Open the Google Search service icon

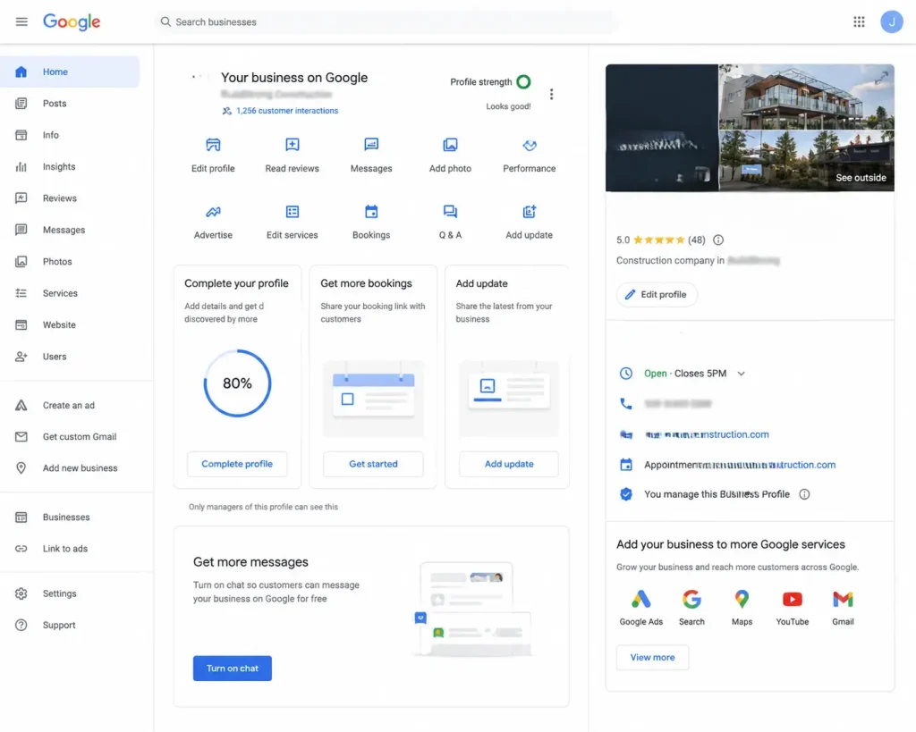point(691,600)
